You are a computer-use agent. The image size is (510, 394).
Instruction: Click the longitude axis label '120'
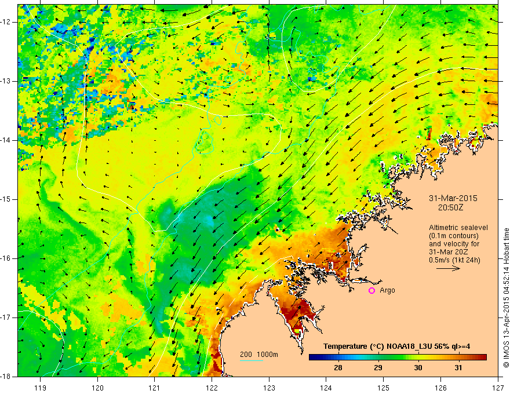(x=97, y=388)
